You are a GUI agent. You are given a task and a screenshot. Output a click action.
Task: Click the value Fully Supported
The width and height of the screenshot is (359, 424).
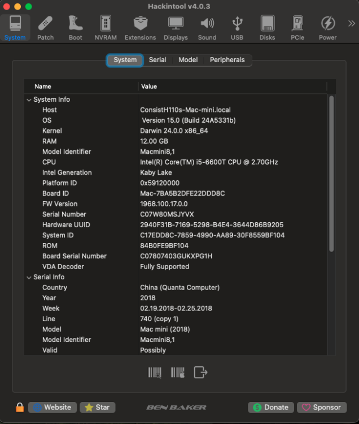165,267
